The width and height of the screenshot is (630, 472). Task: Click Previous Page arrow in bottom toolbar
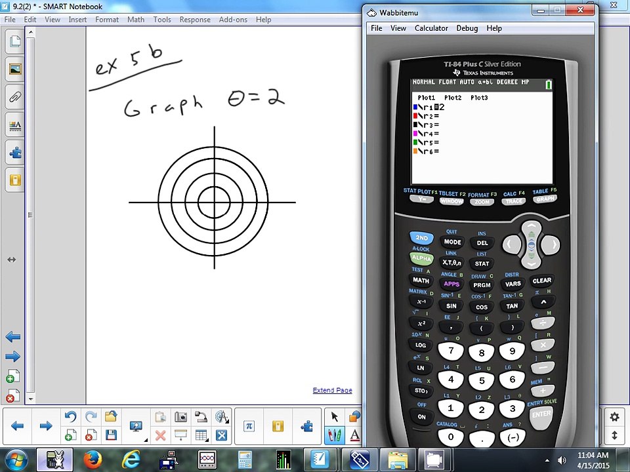(17, 426)
